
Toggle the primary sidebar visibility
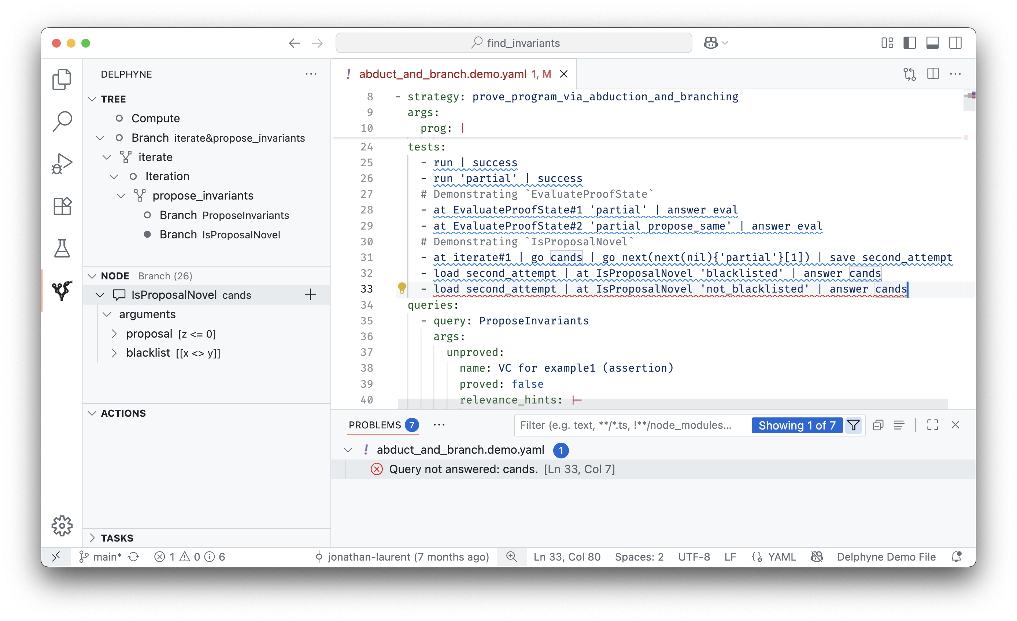point(909,42)
